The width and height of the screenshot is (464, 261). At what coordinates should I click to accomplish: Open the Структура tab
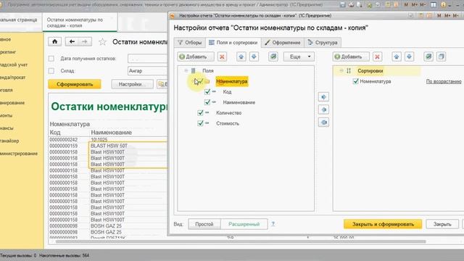click(x=323, y=43)
